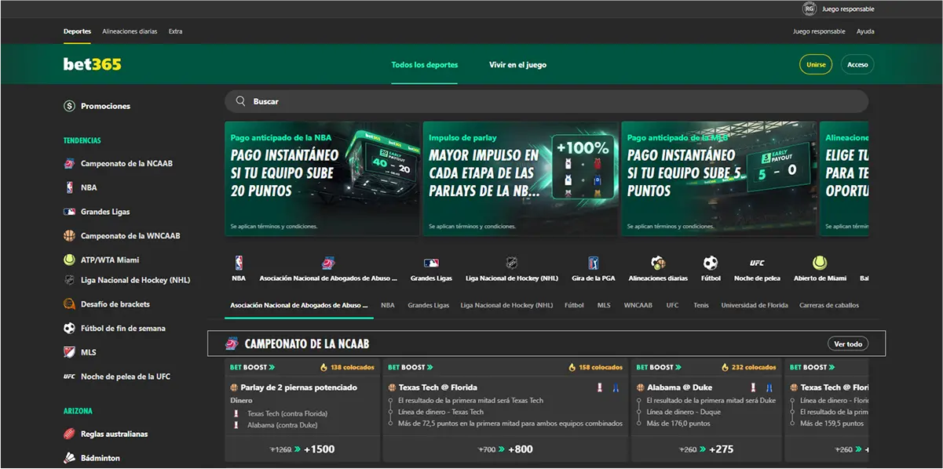The width and height of the screenshot is (943, 469).
Task: Click the Buscar search field
Action: pos(546,101)
